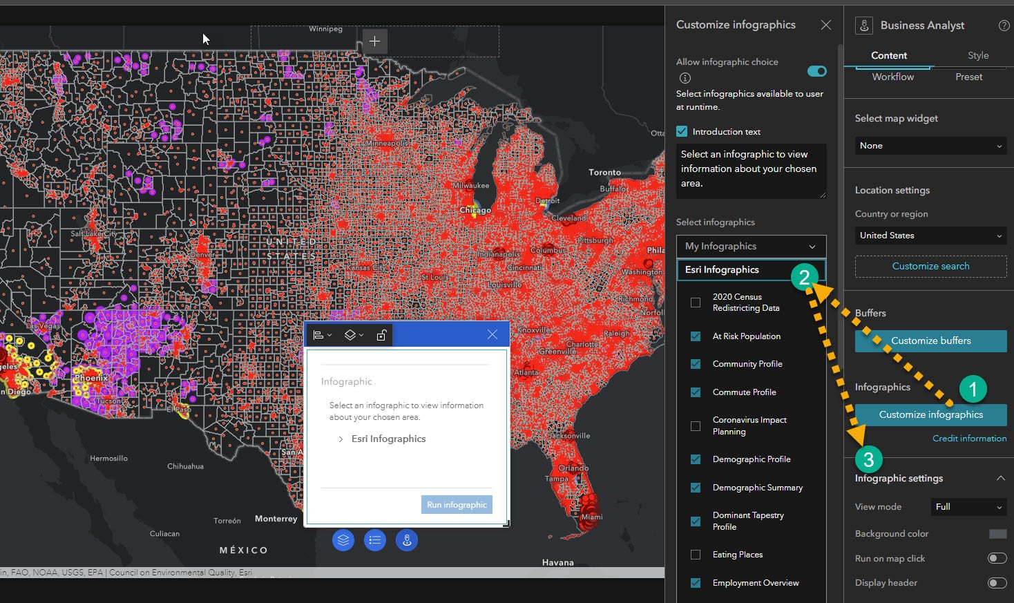The image size is (1014, 603).
Task: Edit the introduction text box
Action: click(x=751, y=171)
